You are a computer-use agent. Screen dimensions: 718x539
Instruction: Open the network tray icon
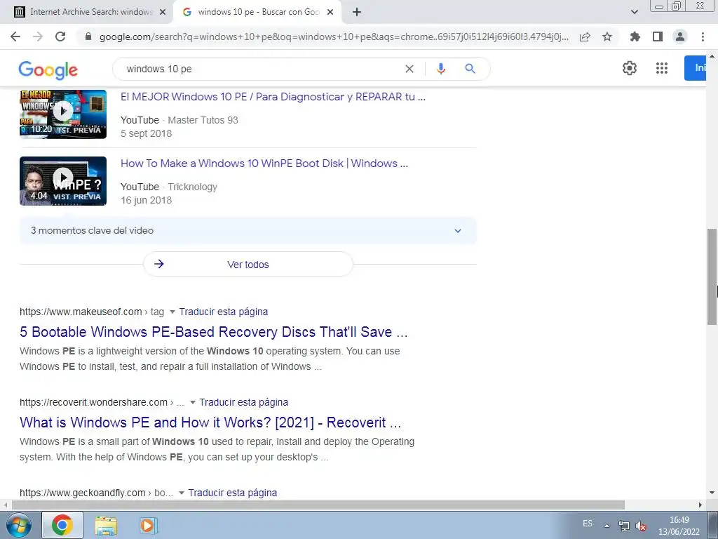[x=623, y=526]
